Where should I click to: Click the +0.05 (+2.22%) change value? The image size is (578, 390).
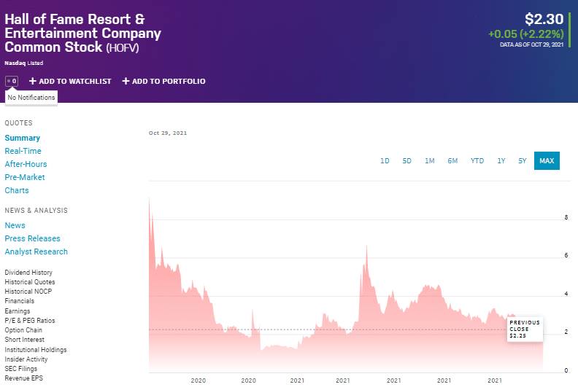pos(526,34)
